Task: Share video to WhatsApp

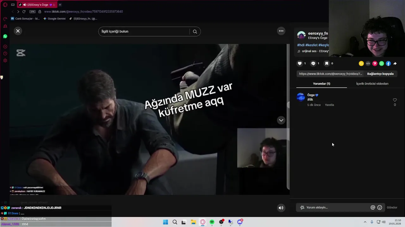Action: (x=382, y=63)
